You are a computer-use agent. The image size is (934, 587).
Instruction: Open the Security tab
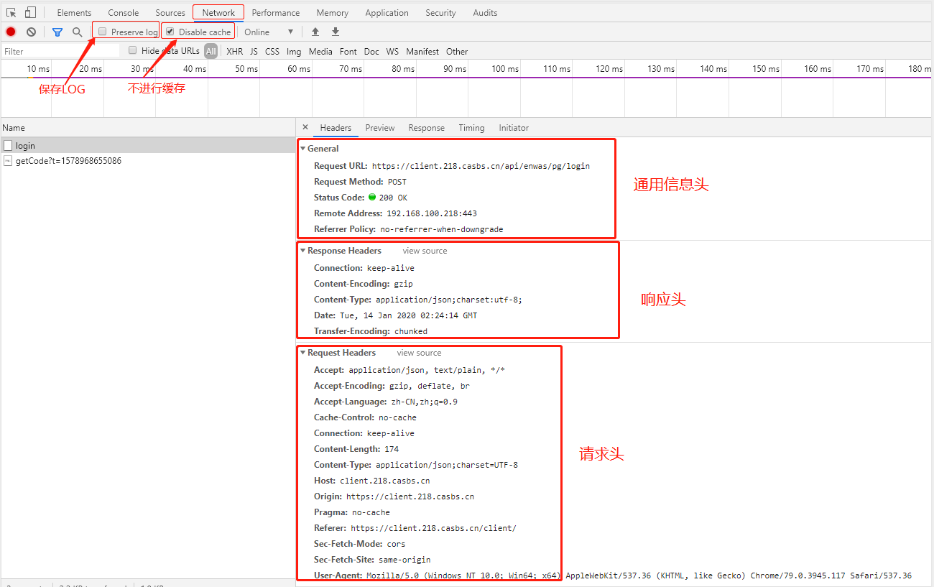click(440, 12)
